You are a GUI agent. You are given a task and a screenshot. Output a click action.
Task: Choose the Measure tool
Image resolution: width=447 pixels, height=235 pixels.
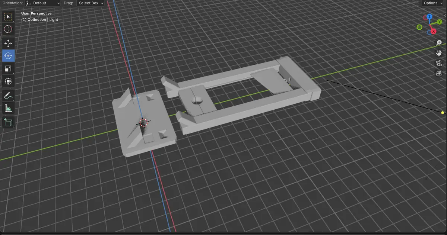tap(8, 108)
